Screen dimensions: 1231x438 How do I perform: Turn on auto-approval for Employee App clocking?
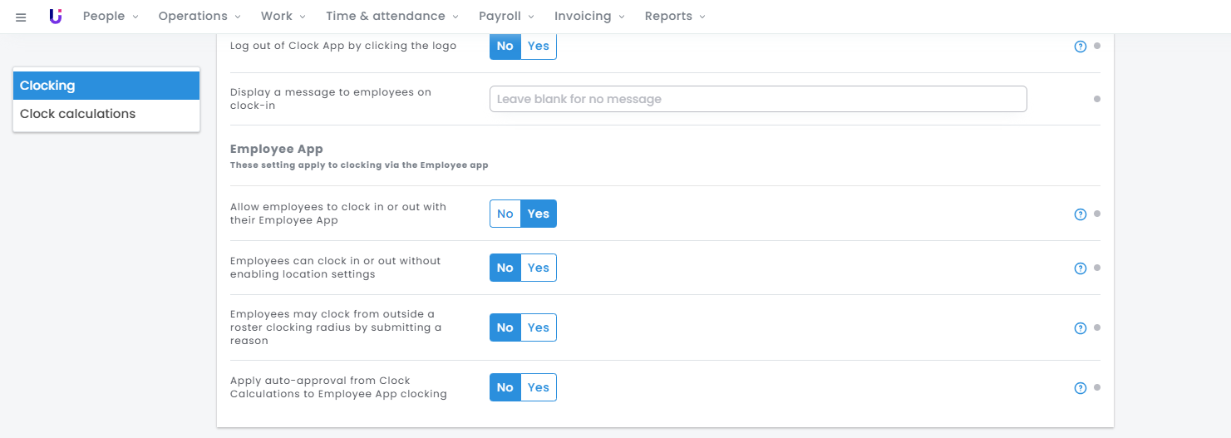tap(539, 387)
